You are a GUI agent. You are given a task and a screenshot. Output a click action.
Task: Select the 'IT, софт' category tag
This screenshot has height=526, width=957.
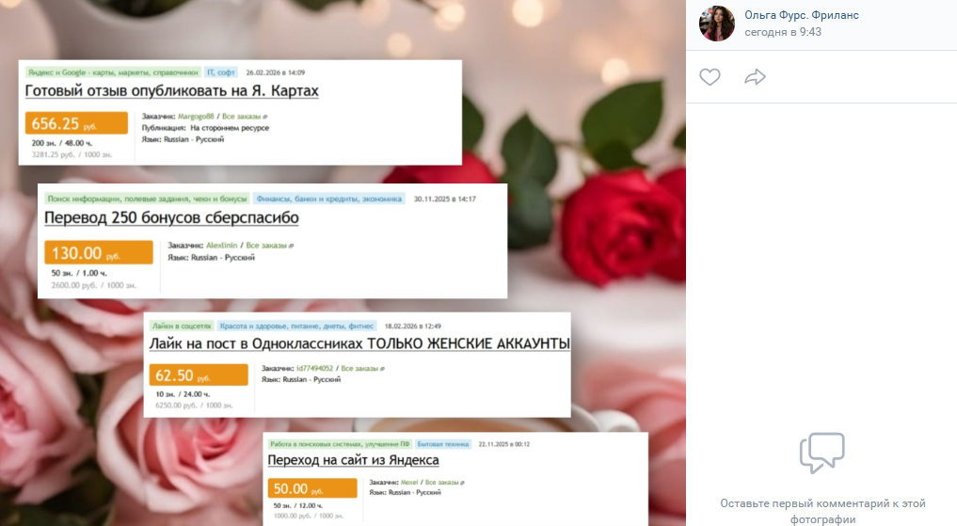220,72
